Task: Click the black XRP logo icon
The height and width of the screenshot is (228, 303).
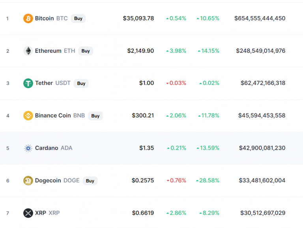Action: pos(28,213)
